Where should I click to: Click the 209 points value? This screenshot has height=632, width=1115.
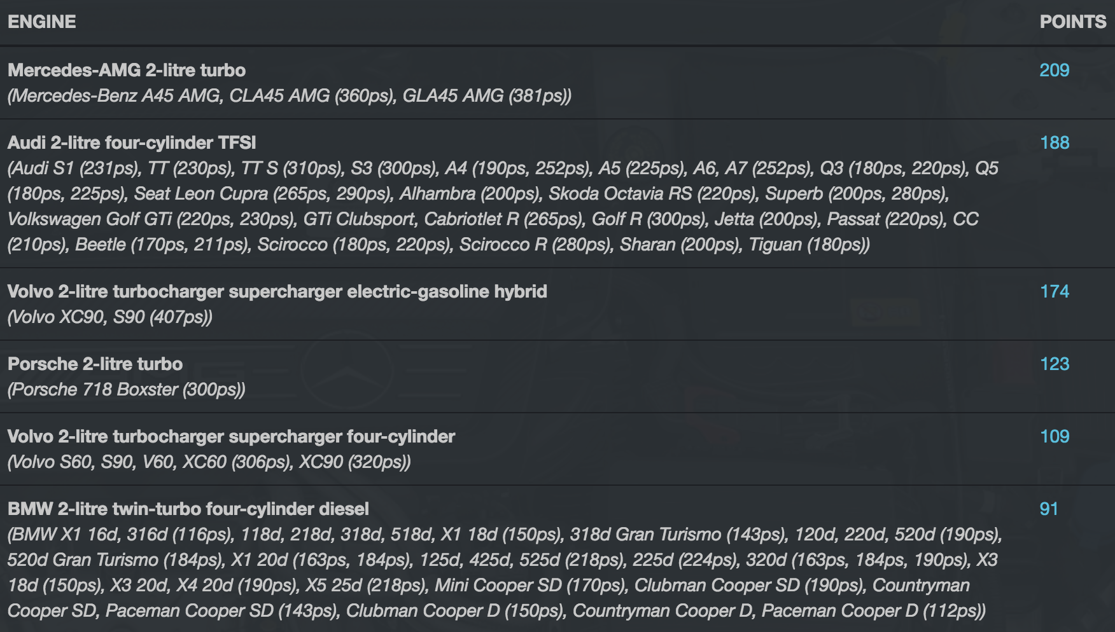tap(1054, 70)
